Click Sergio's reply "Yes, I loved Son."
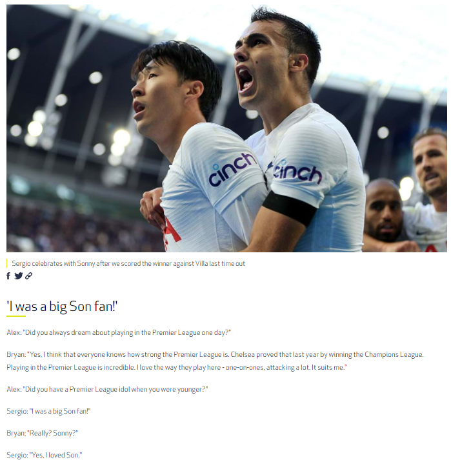Screen dimensions: 451x462 (44, 455)
